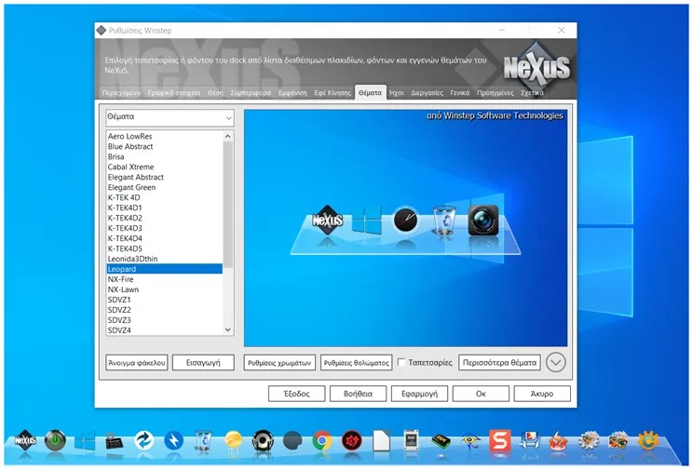Select the K-TEK 4D theme
The image size is (693, 470).
[x=165, y=197]
